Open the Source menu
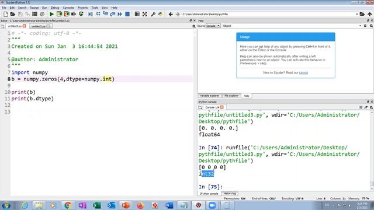 (x=34, y=8)
